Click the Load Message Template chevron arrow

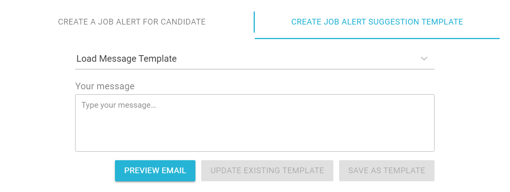tap(424, 59)
